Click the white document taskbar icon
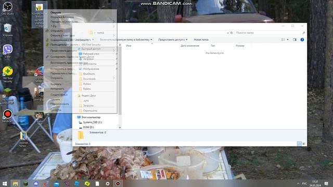333x187 pixels. [x=97, y=183]
